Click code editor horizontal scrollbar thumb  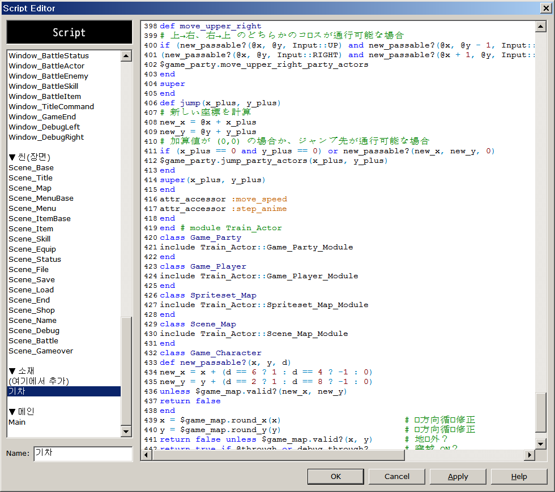pyautogui.click(x=278, y=455)
